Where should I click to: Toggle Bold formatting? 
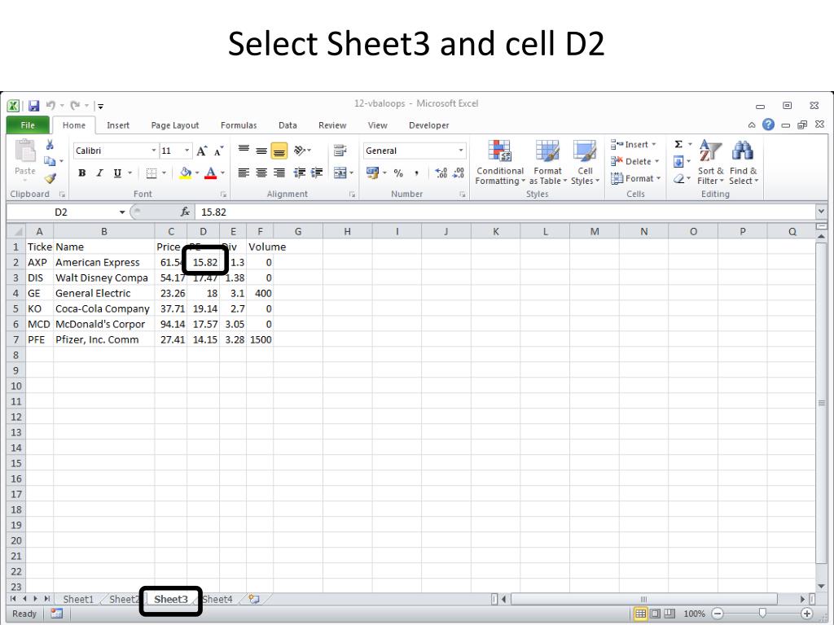pyautogui.click(x=82, y=173)
